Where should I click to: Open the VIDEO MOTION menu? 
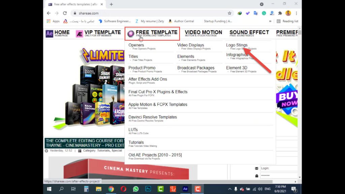coord(203,33)
